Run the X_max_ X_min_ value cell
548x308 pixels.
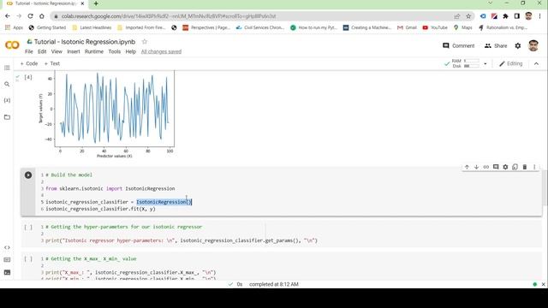tap(28, 259)
